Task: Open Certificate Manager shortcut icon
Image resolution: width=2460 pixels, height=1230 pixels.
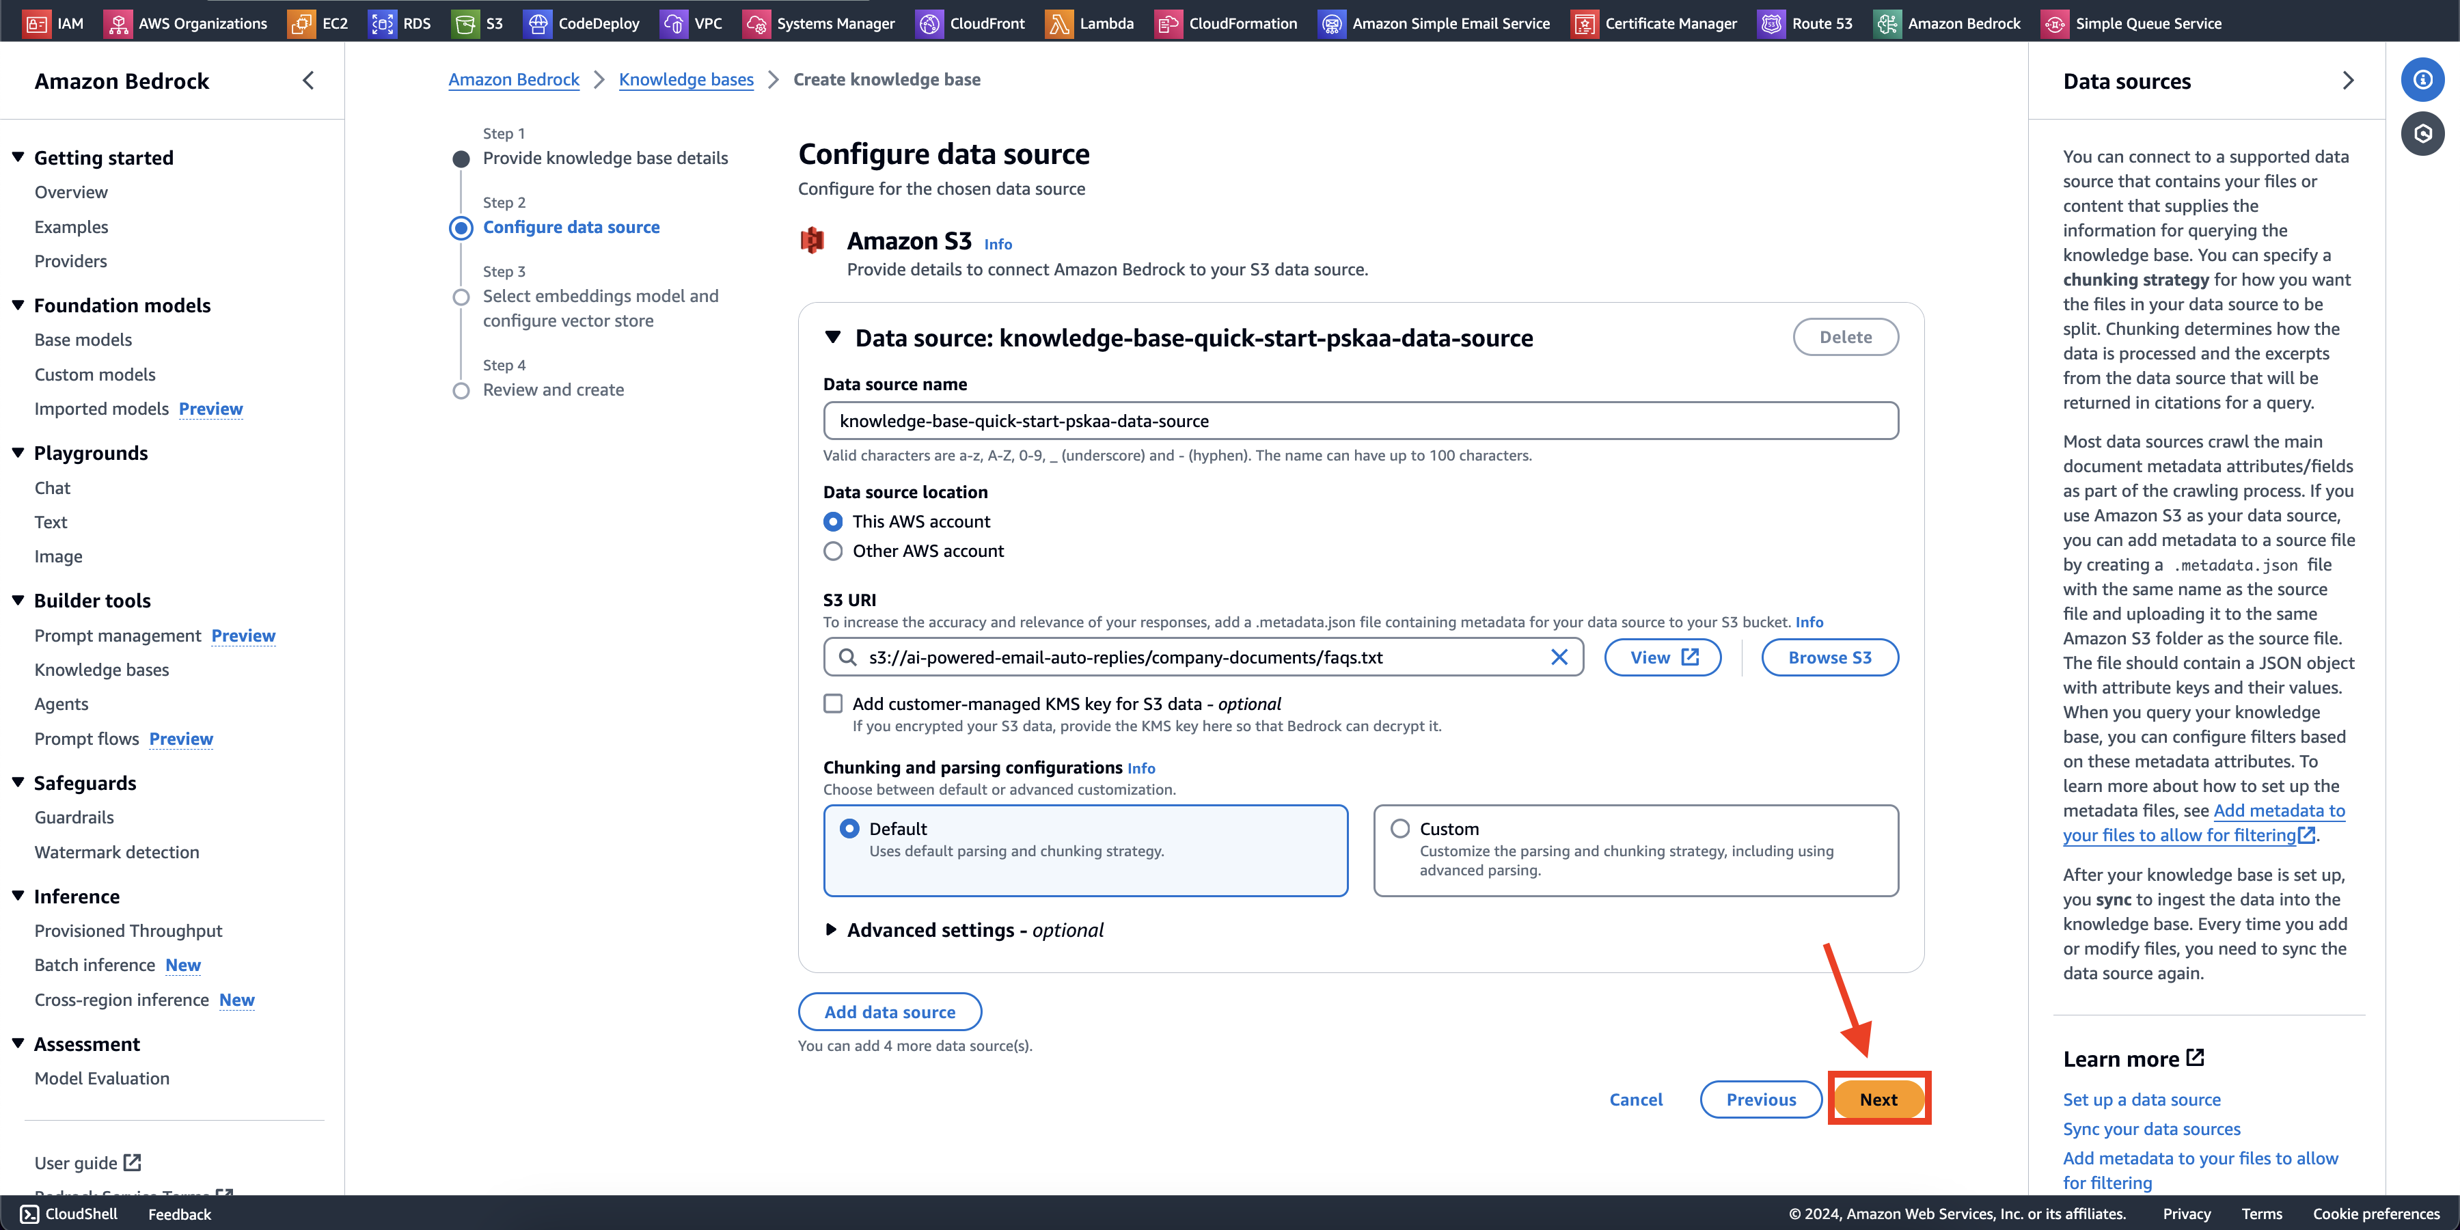Action: pos(1584,23)
